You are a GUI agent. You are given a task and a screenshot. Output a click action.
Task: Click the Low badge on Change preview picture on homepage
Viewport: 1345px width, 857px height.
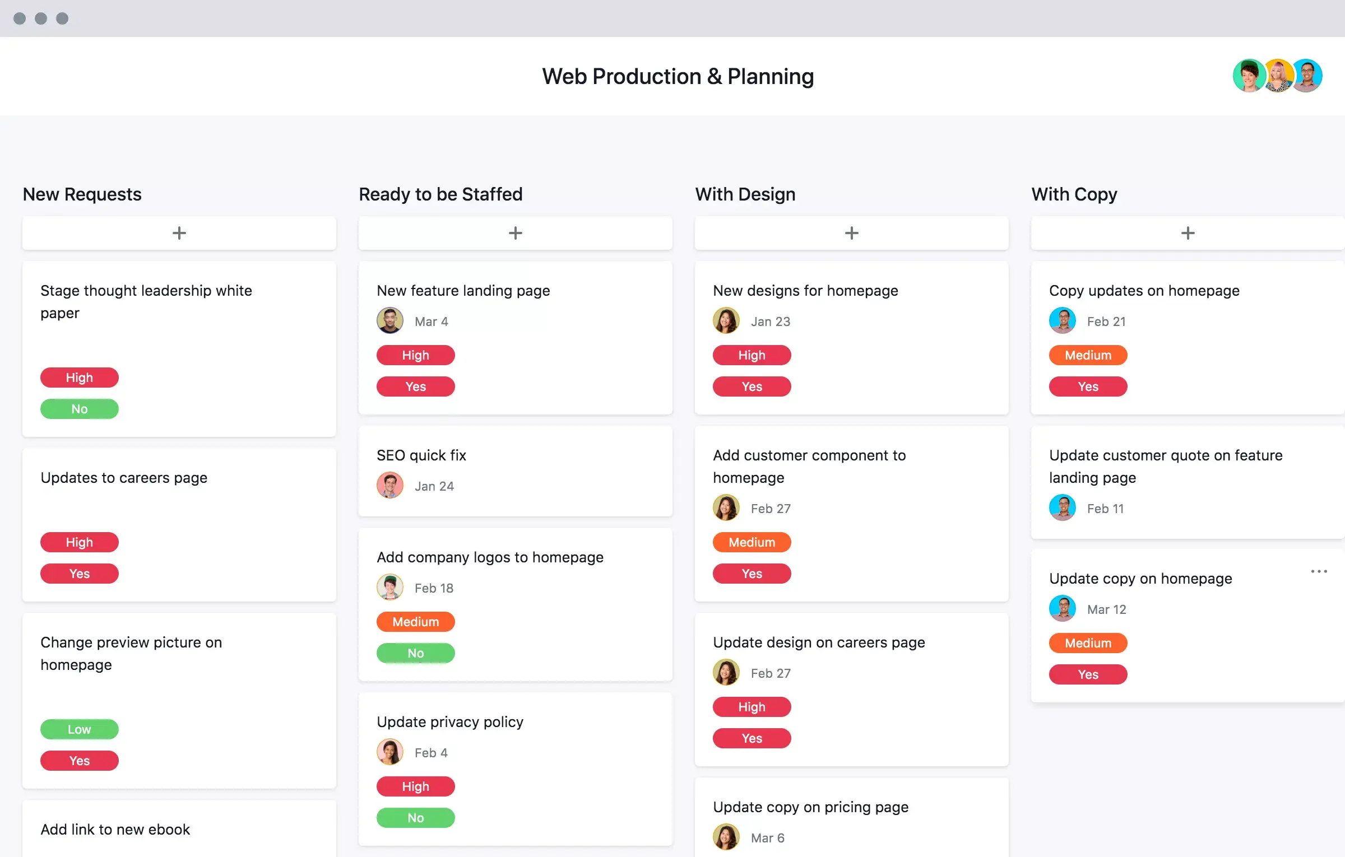80,729
